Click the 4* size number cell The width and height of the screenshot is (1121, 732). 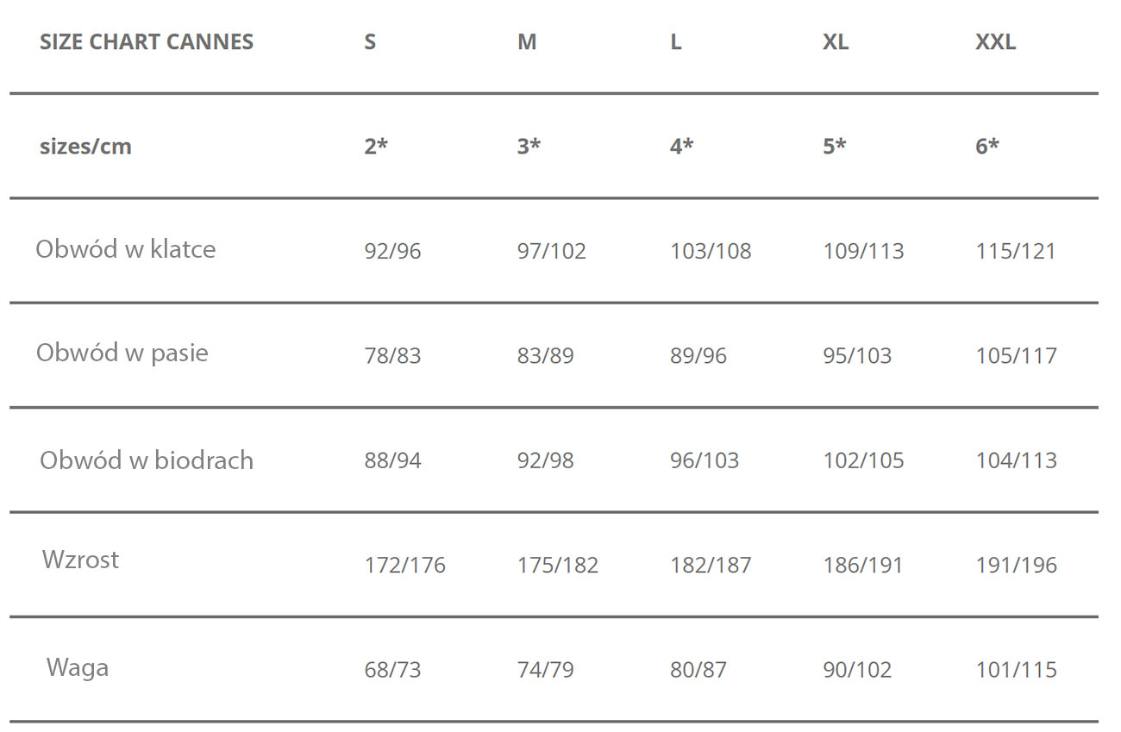[681, 147]
